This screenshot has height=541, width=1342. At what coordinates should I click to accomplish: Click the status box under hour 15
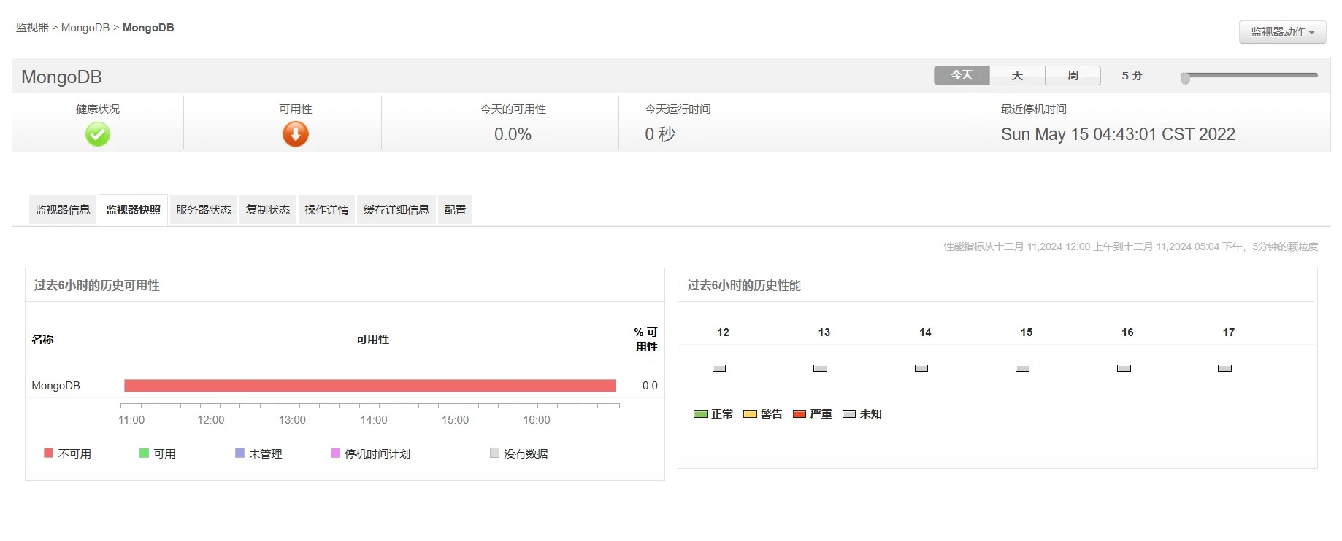pos(1022,368)
